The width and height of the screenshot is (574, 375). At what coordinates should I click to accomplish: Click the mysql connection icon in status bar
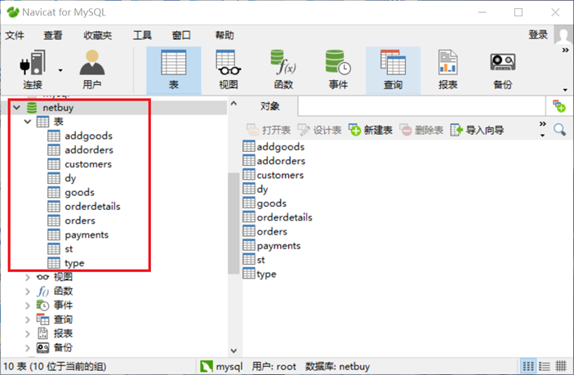(x=207, y=366)
